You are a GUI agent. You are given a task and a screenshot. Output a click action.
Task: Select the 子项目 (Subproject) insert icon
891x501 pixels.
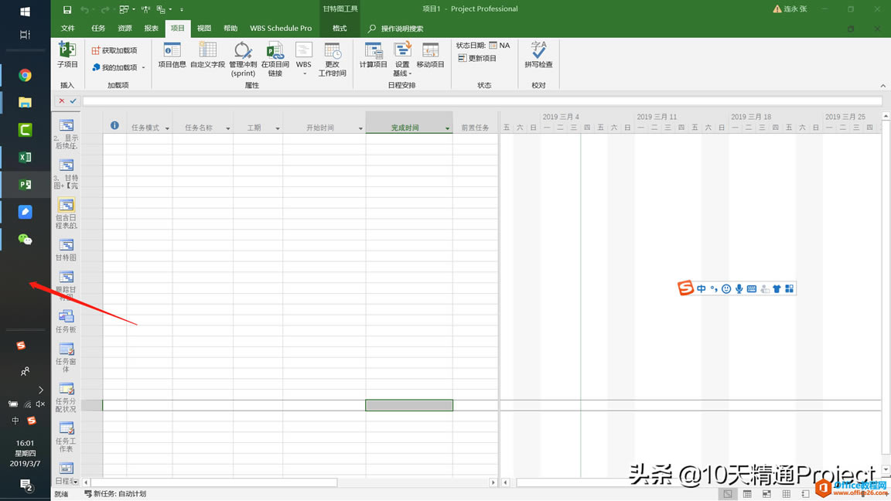(x=67, y=60)
